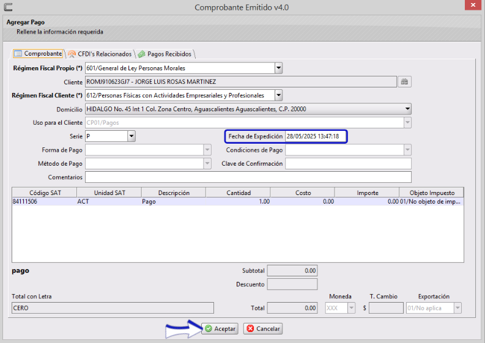Click the 1.00 quantity cell
The image size is (485, 343).
coord(238,202)
